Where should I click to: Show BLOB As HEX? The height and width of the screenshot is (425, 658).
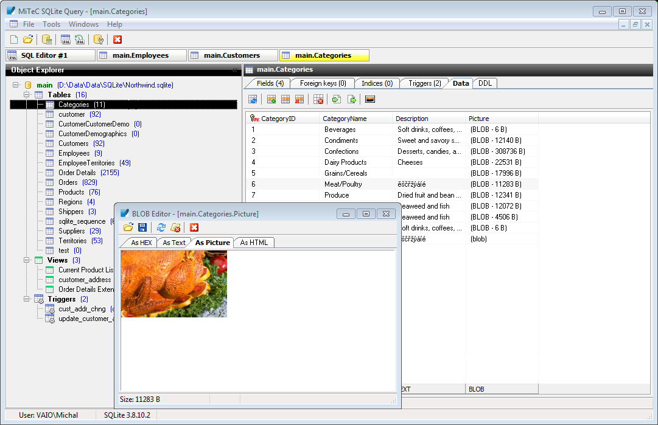pyautogui.click(x=141, y=243)
